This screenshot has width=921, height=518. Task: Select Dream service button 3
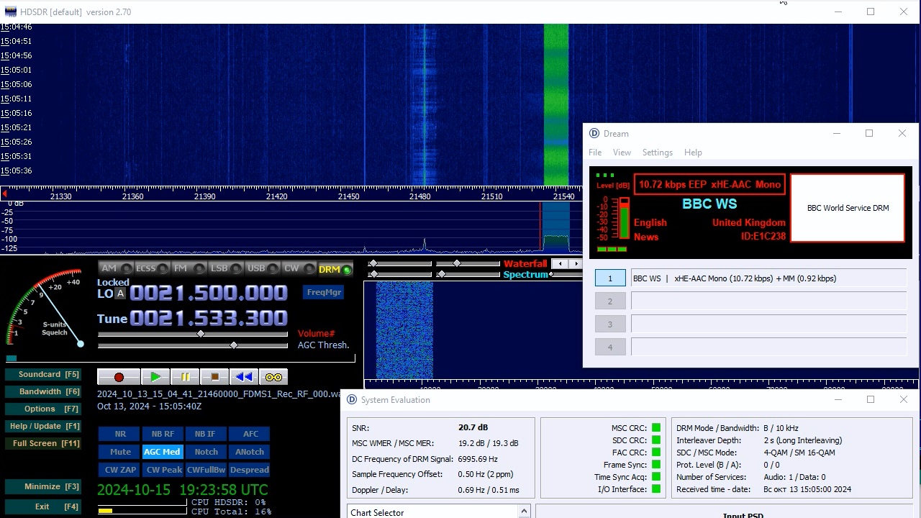610,324
